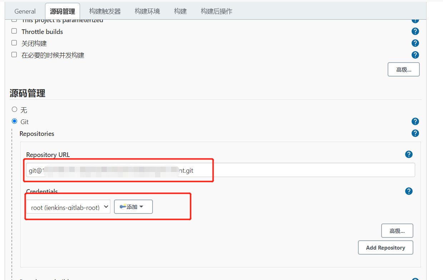Click Repository URL help icon

tap(409, 154)
